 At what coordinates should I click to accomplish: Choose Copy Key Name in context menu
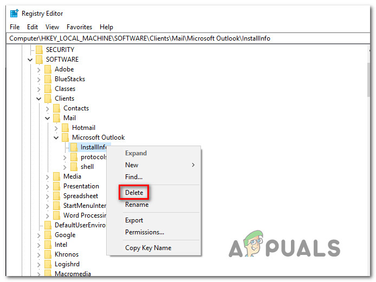[x=153, y=248]
